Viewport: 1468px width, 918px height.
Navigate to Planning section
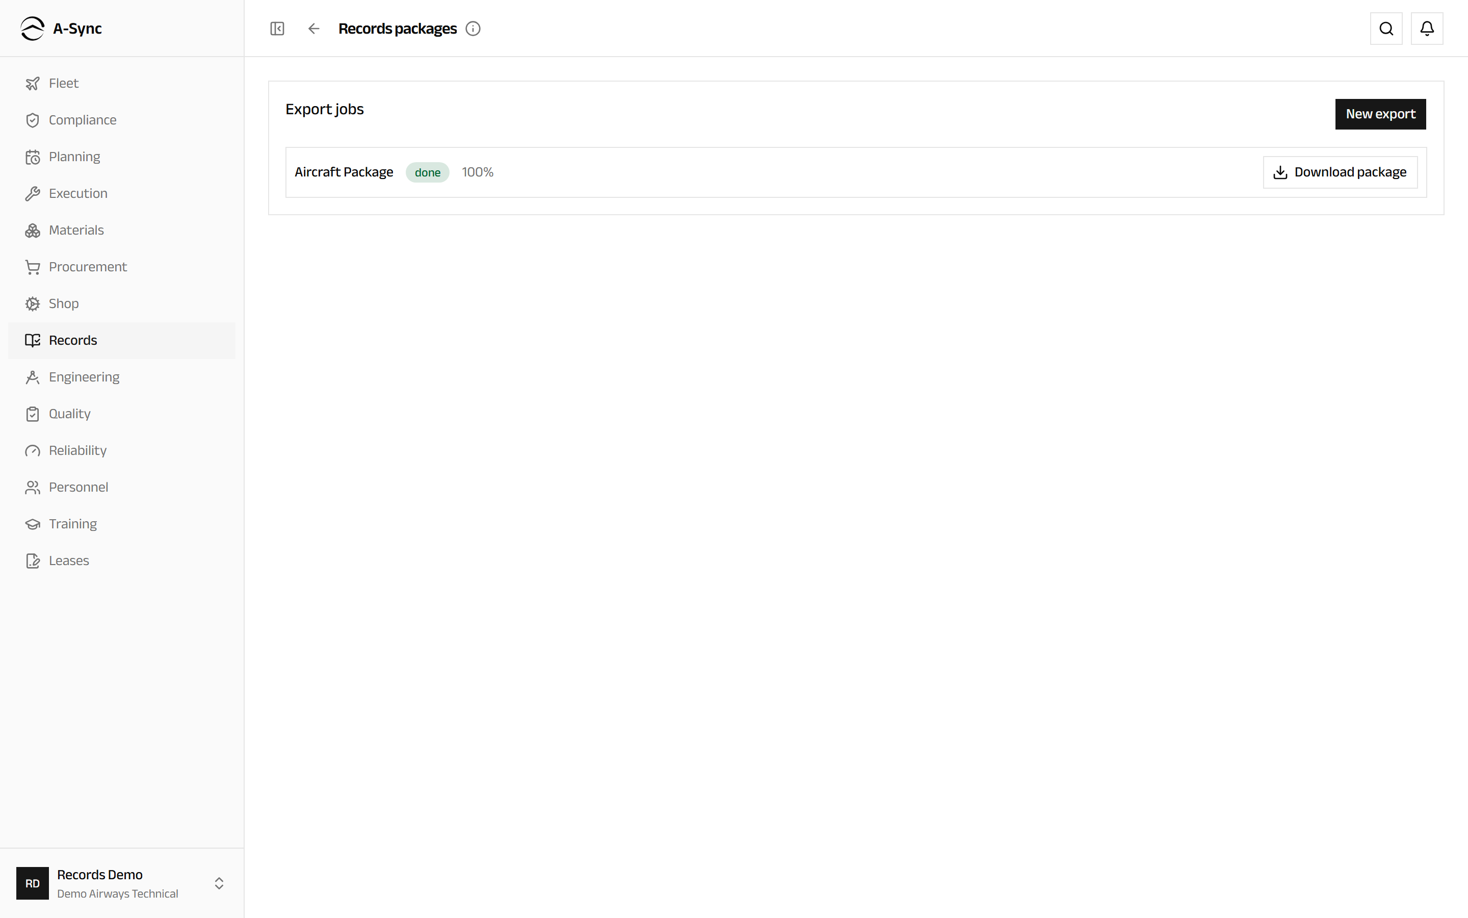122,157
